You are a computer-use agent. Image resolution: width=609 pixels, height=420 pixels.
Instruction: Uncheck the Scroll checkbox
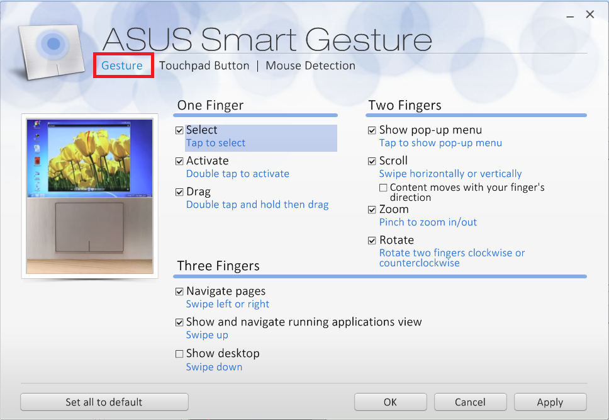tap(372, 161)
